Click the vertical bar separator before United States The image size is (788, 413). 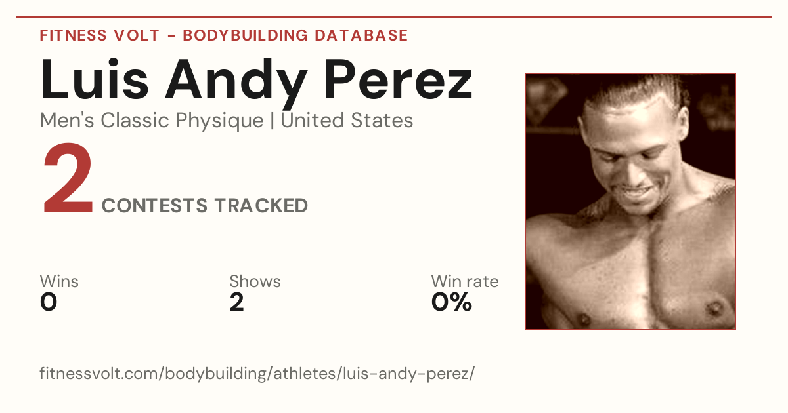pyautogui.click(x=272, y=121)
